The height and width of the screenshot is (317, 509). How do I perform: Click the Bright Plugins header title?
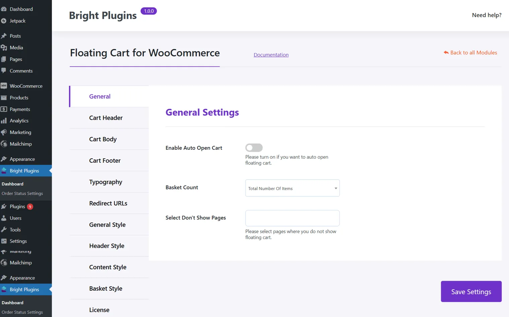[x=103, y=15]
